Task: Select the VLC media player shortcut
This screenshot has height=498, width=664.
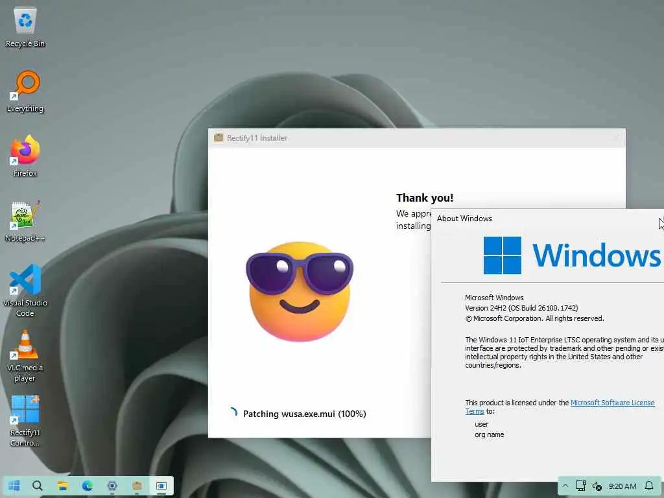Action: coord(25,356)
